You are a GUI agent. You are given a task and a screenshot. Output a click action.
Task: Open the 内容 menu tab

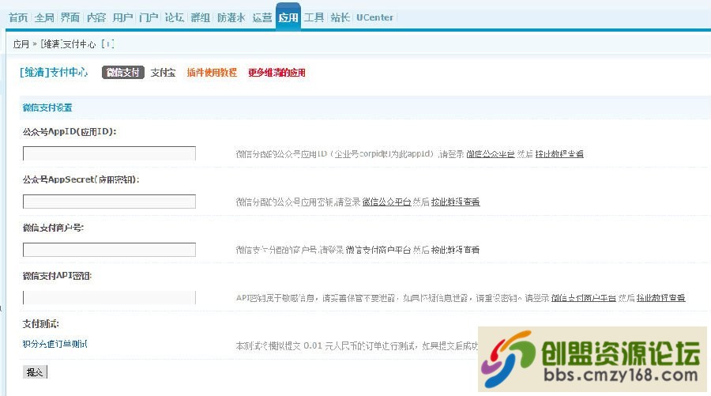point(96,17)
